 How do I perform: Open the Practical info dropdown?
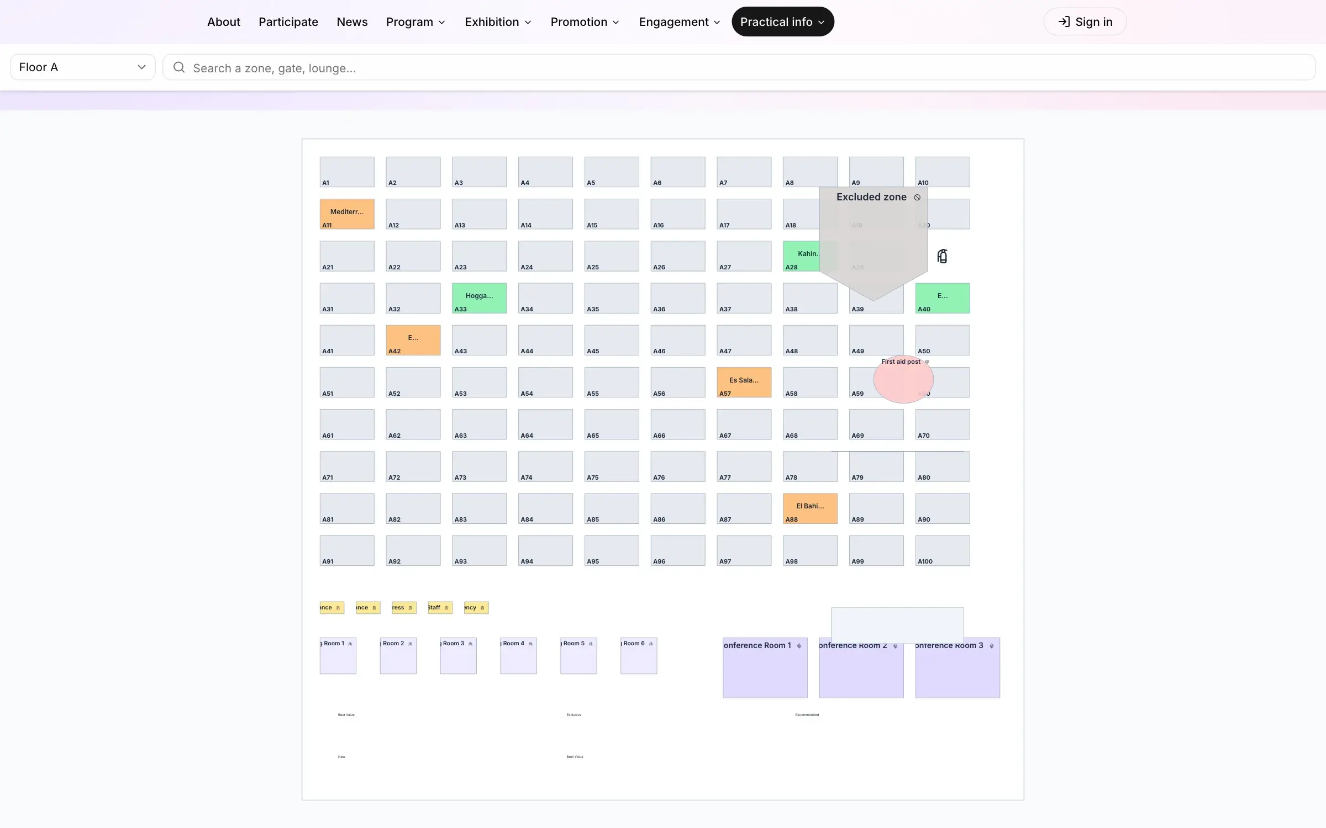click(x=783, y=22)
